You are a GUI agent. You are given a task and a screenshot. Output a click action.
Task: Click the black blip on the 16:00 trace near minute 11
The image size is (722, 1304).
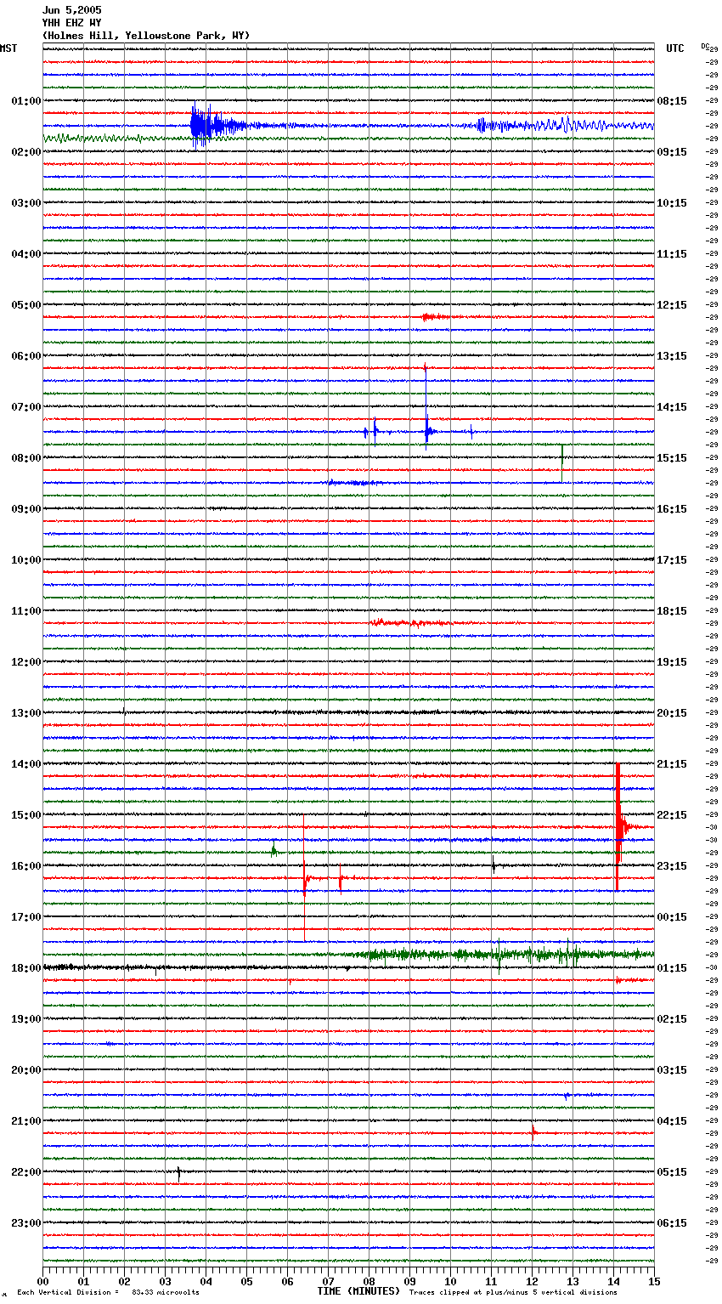click(x=494, y=866)
